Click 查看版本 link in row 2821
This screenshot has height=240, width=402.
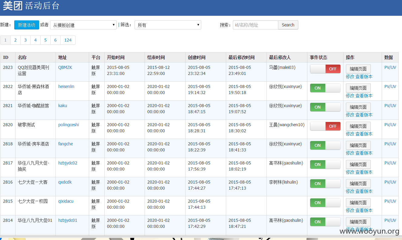point(364,115)
